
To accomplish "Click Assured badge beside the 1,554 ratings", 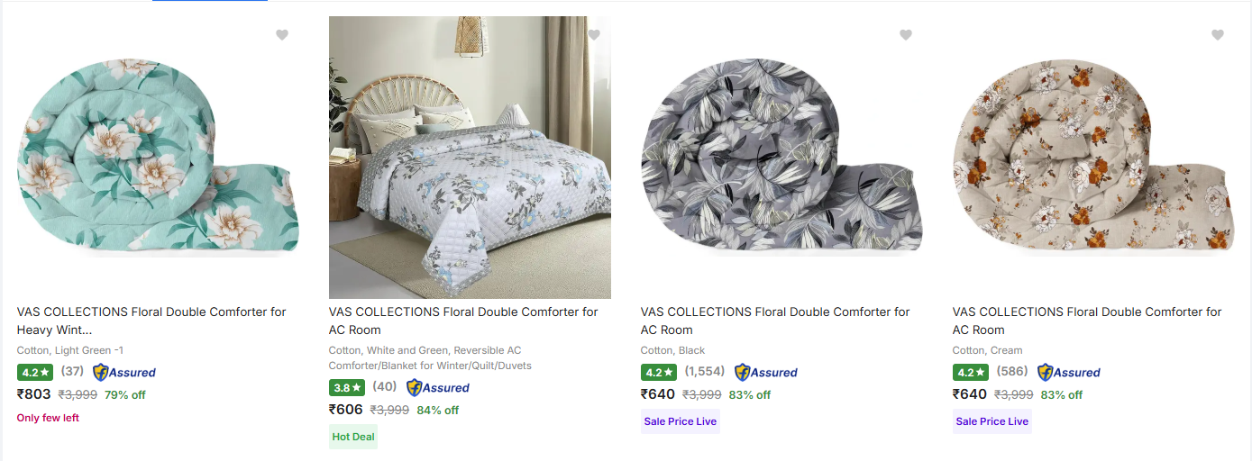I will (x=766, y=372).
